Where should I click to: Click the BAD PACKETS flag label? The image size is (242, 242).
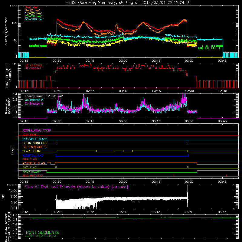coord(33,175)
